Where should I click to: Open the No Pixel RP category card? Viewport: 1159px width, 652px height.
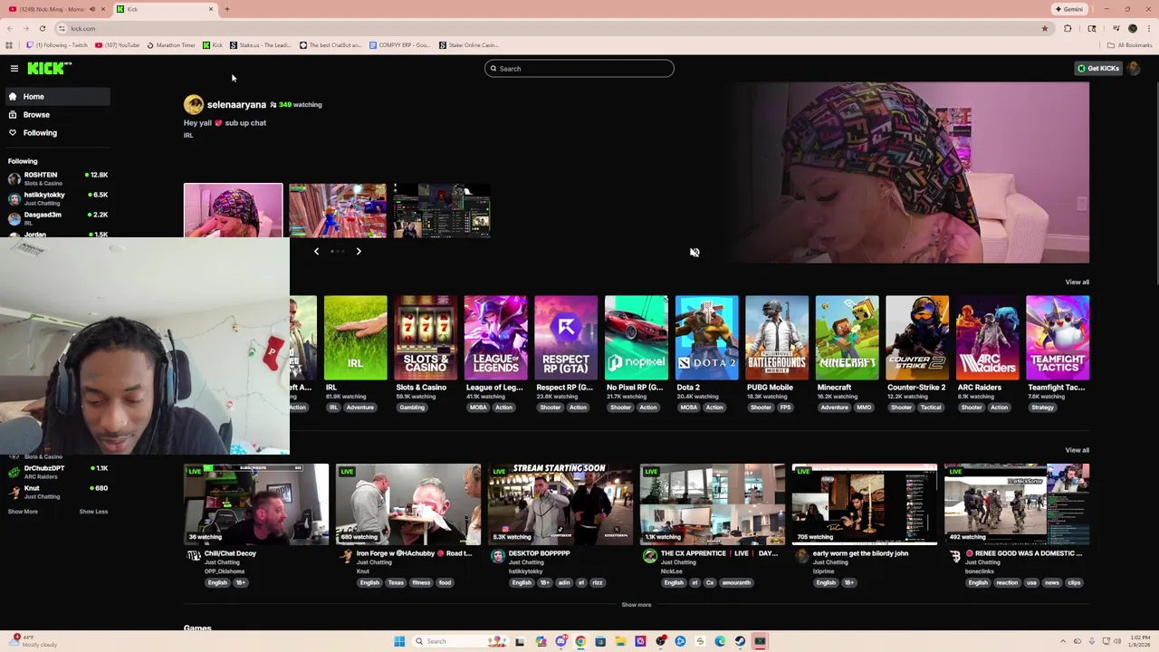coord(636,338)
